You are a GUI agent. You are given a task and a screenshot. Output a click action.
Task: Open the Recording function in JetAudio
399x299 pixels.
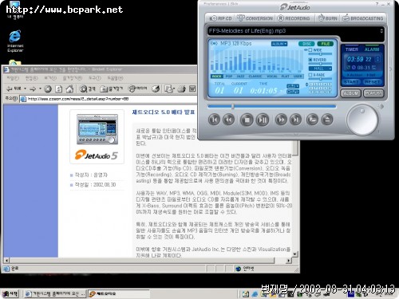pos(294,18)
